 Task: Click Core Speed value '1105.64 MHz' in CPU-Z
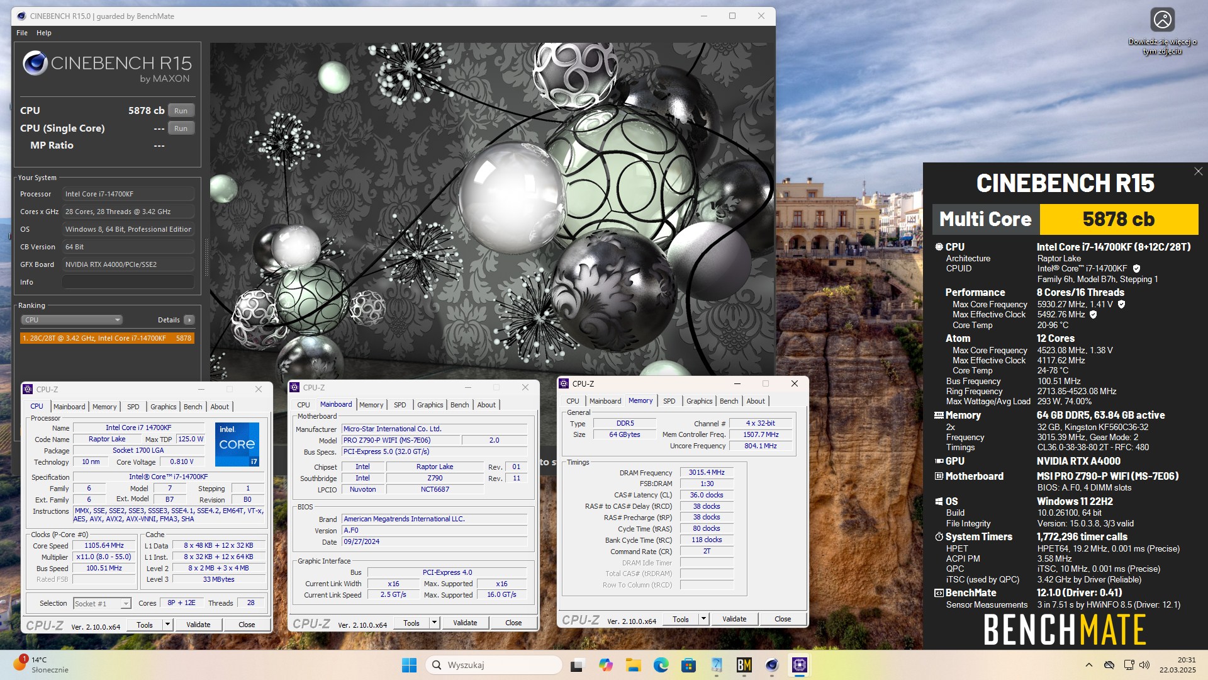[104, 546]
